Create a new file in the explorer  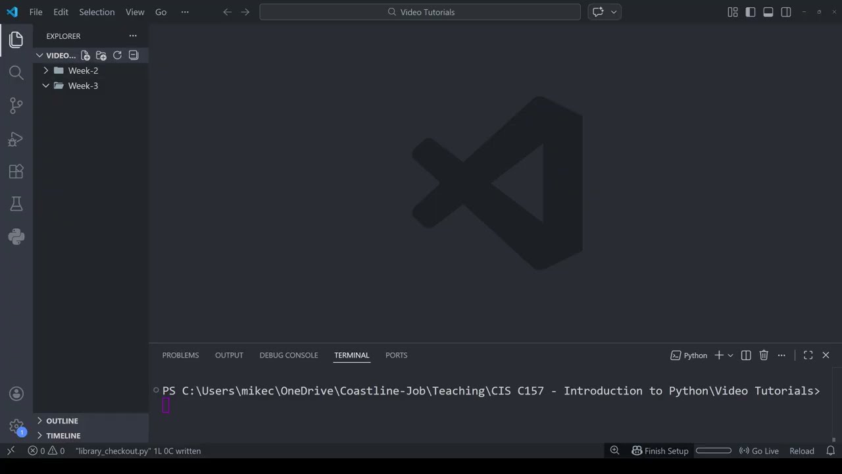point(86,55)
